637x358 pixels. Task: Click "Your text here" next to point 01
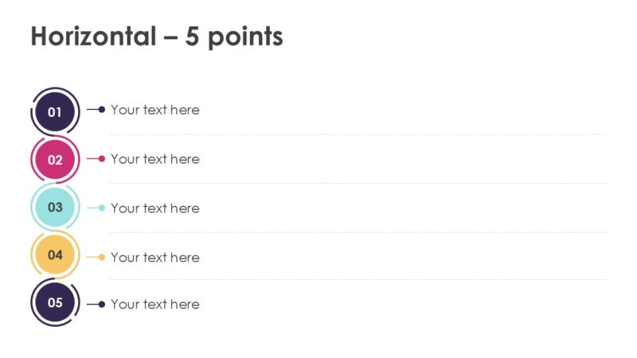click(x=155, y=110)
